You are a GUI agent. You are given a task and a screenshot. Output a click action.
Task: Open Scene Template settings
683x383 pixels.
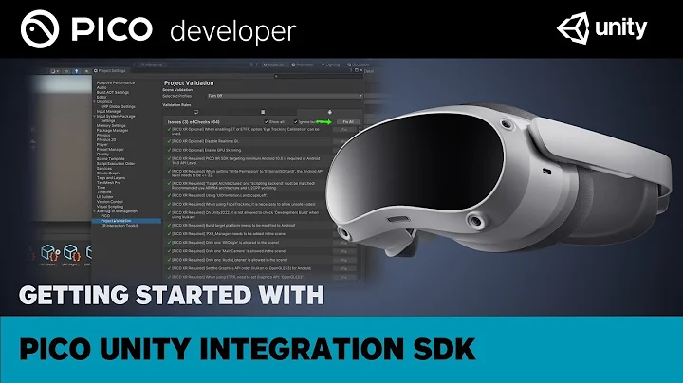111,159
